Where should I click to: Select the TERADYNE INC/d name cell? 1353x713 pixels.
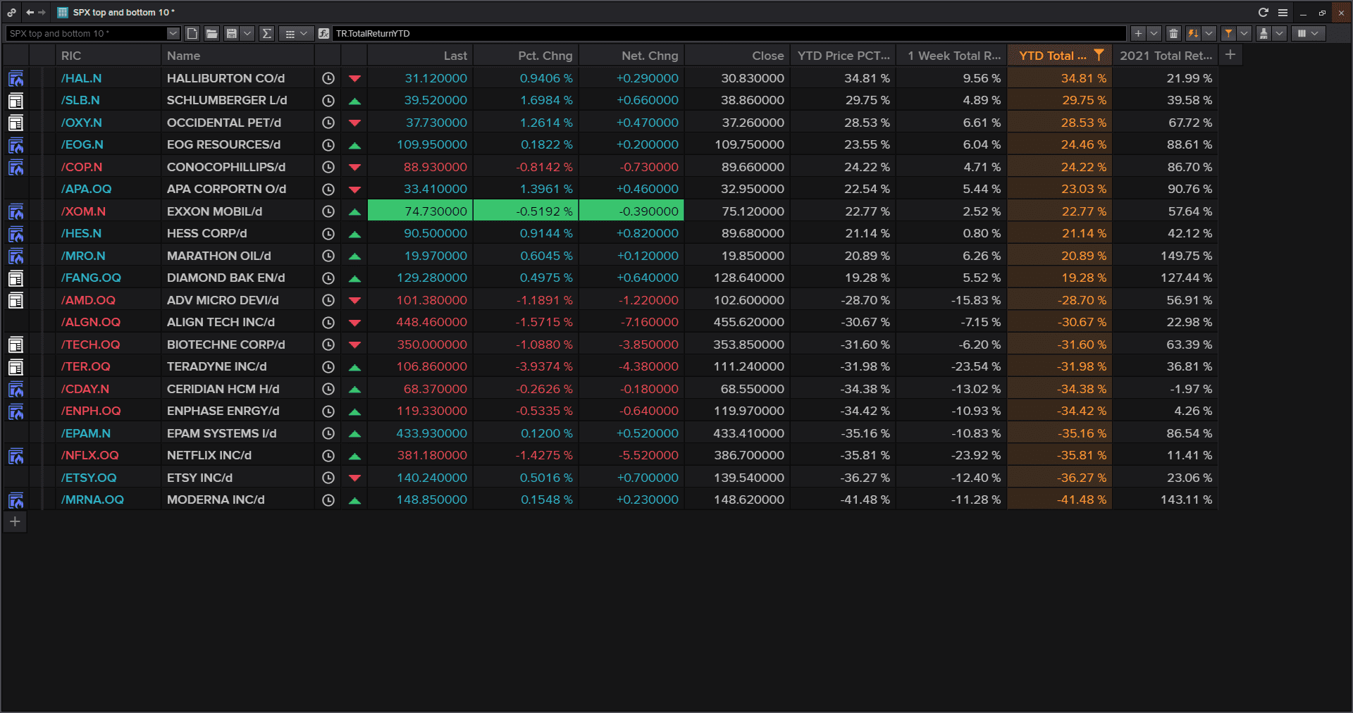coord(237,366)
